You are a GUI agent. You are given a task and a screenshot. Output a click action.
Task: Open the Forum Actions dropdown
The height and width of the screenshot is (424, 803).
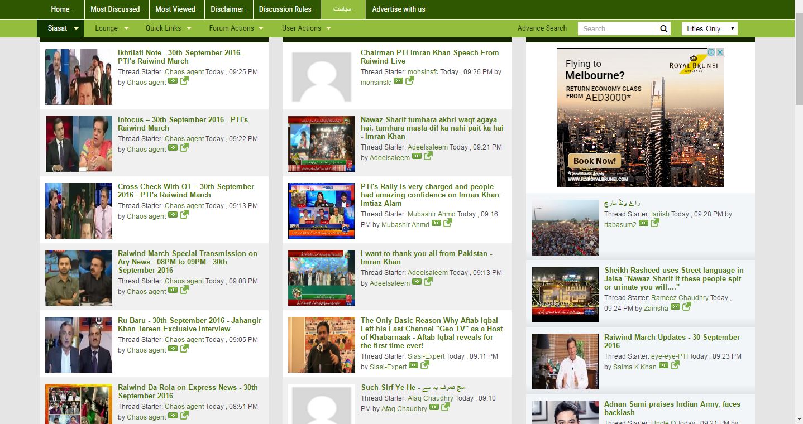[237, 28]
